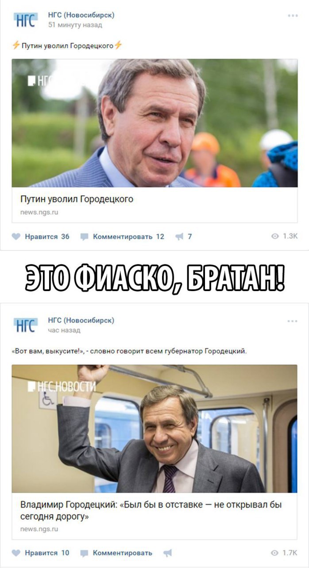This screenshot has height=568, width=309.
Task: Follow the news.ngs.ru link under first article
Action: (39, 212)
